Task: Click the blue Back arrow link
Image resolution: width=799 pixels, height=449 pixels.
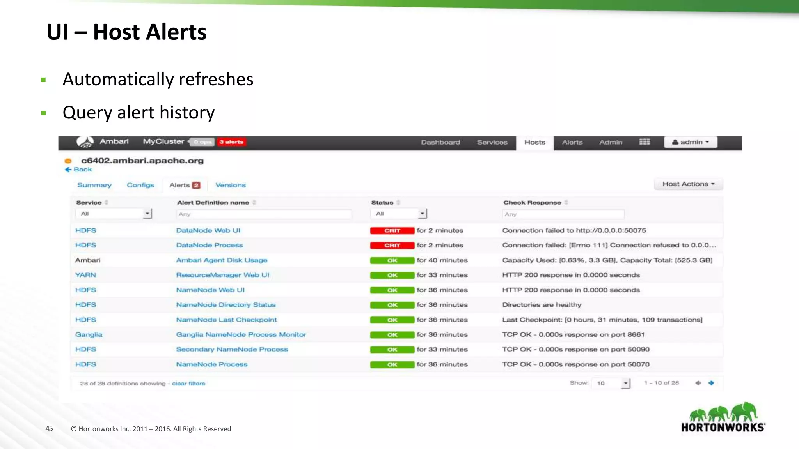Action: tap(78, 170)
